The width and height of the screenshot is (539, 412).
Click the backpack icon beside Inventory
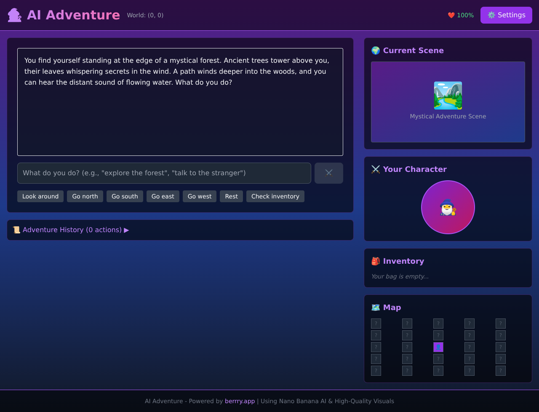coord(375,261)
